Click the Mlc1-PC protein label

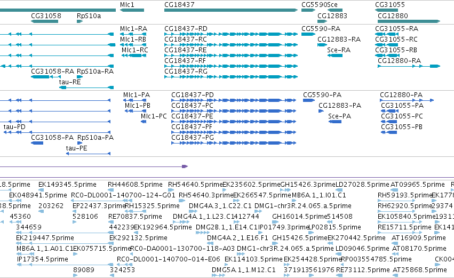coord(154,116)
